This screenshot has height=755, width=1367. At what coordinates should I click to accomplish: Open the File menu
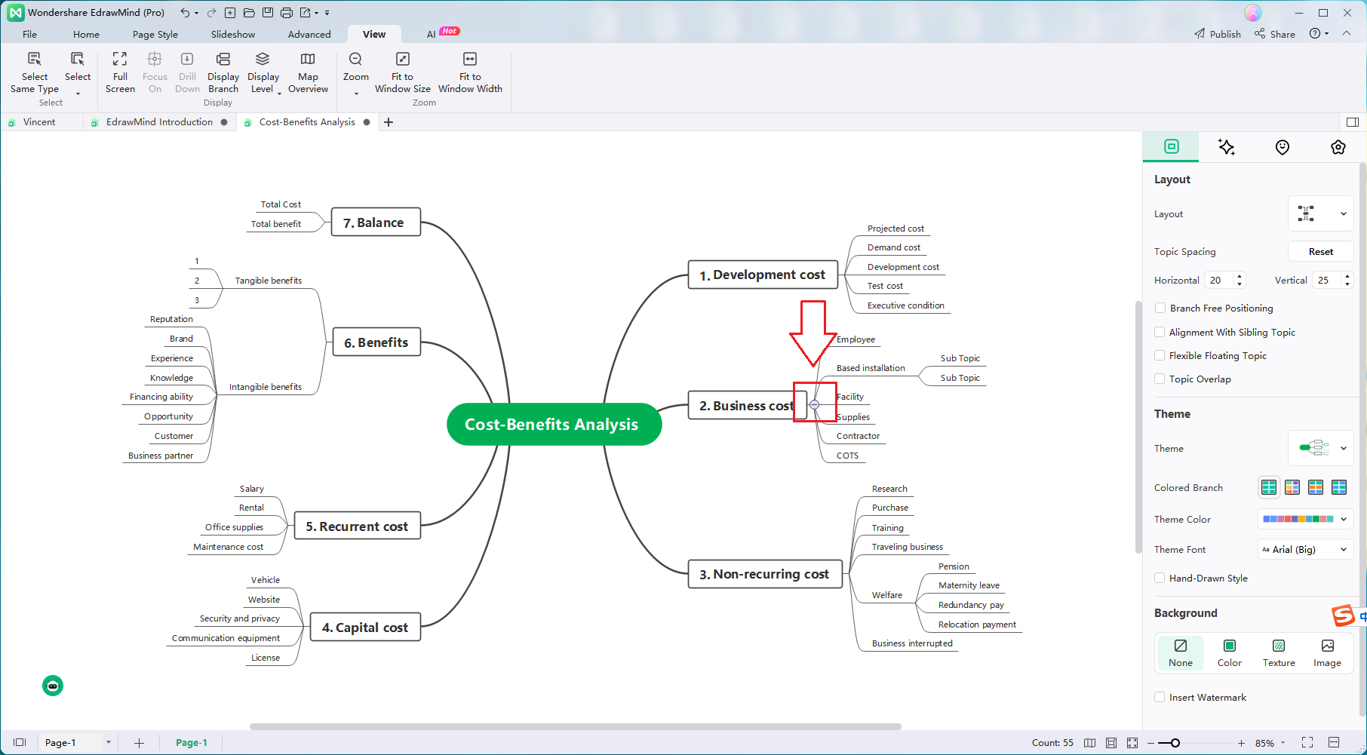pyautogui.click(x=29, y=34)
